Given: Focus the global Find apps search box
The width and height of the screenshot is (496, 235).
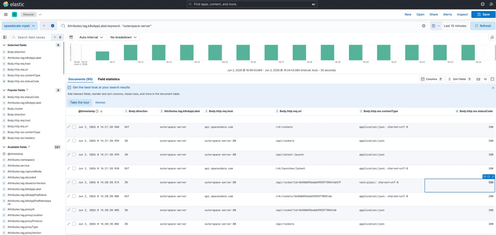Looking at the screenshot, I should point(252,4).
